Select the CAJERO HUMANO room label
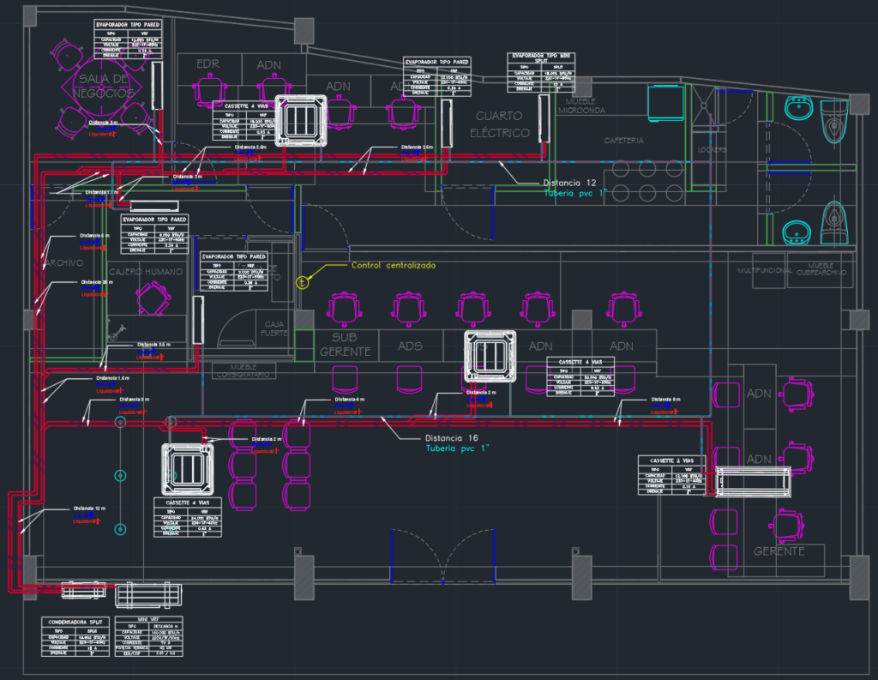 point(147,272)
